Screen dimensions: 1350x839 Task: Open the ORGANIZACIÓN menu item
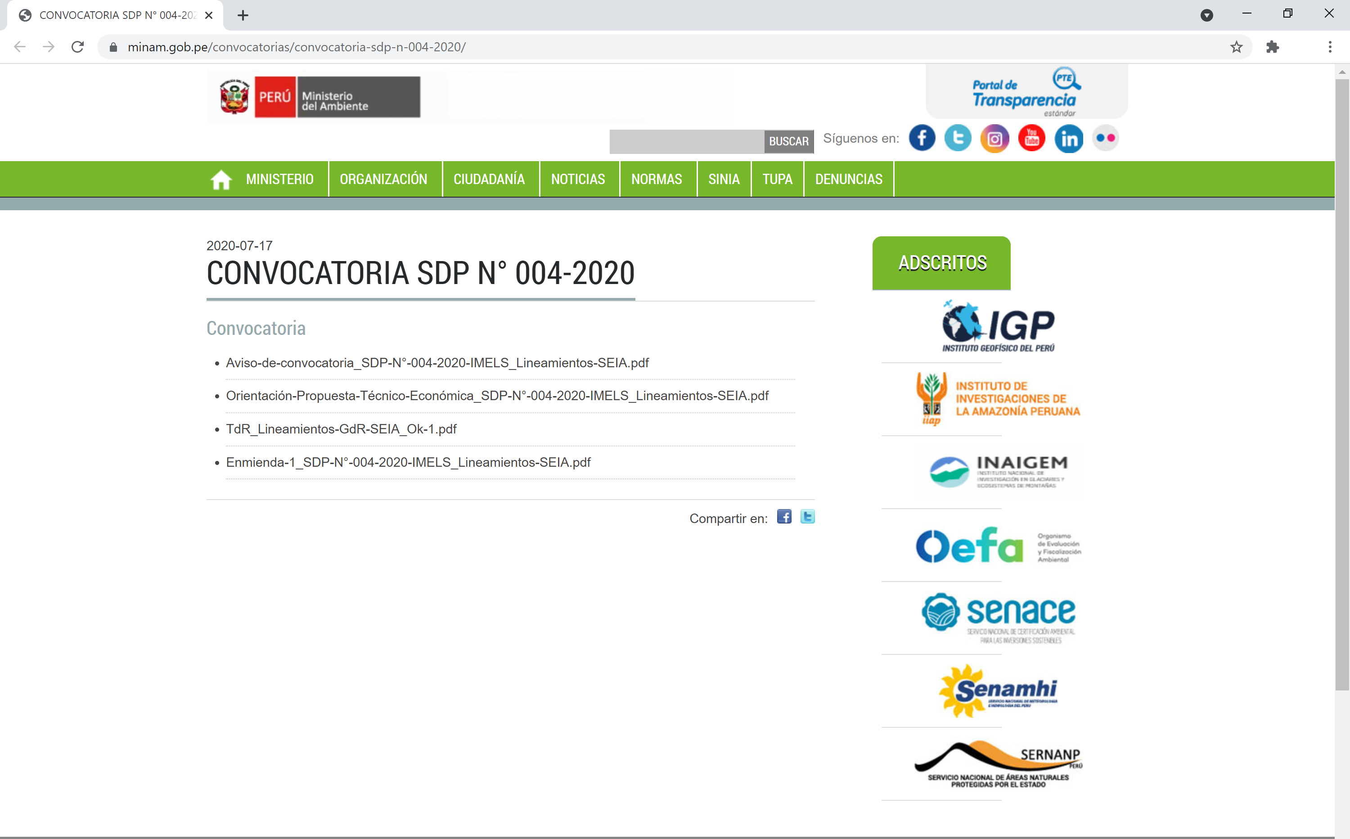383,179
